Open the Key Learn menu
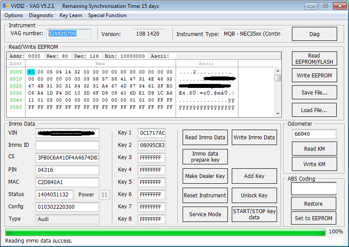The height and width of the screenshot is (247, 349). pyautogui.click(x=71, y=15)
